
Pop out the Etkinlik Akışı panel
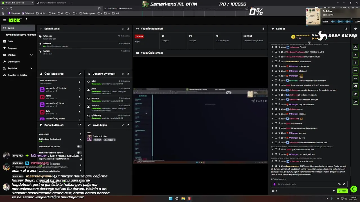pos(128,29)
